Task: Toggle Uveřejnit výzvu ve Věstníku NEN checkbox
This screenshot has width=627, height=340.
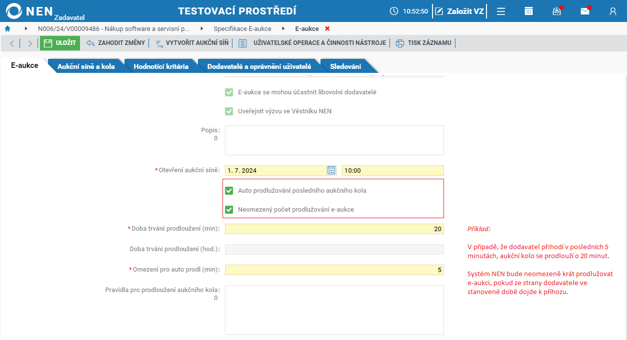Action: tap(229, 111)
